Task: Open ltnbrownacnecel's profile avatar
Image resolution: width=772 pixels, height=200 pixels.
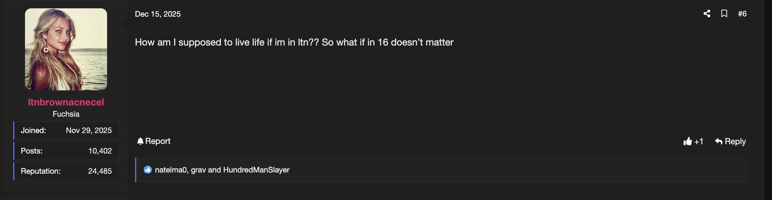Action: pyautogui.click(x=66, y=50)
